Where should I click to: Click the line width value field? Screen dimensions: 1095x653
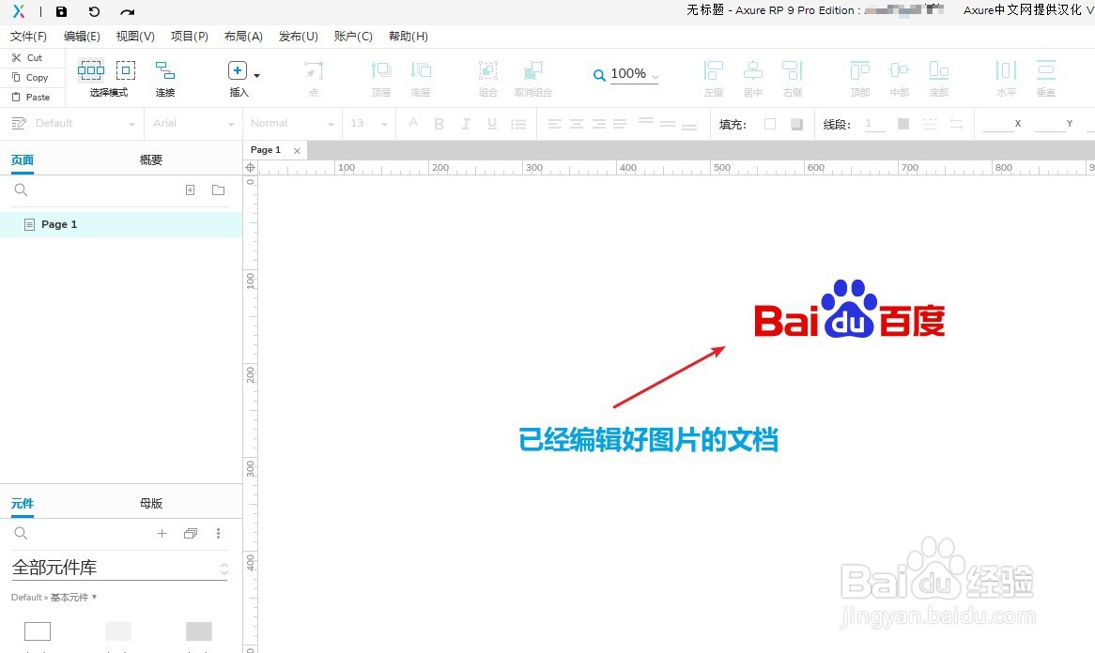tap(874, 124)
